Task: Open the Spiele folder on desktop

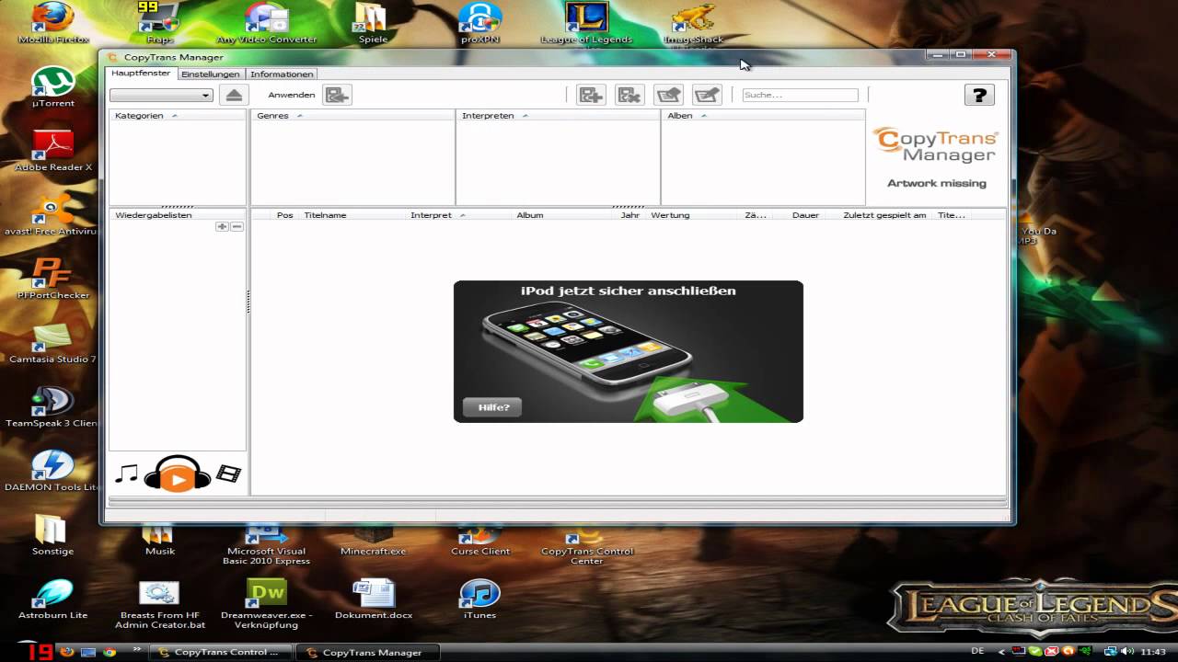Action: click(373, 23)
